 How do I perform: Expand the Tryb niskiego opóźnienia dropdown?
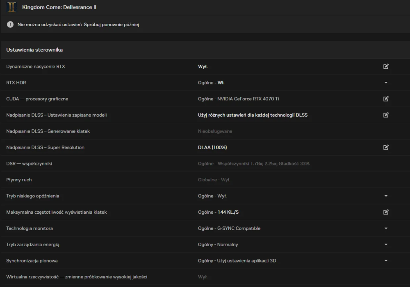[x=386, y=196]
